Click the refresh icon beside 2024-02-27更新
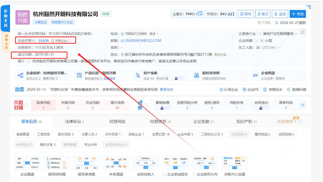The height and width of the screenshot is (182, 323). 277,23
